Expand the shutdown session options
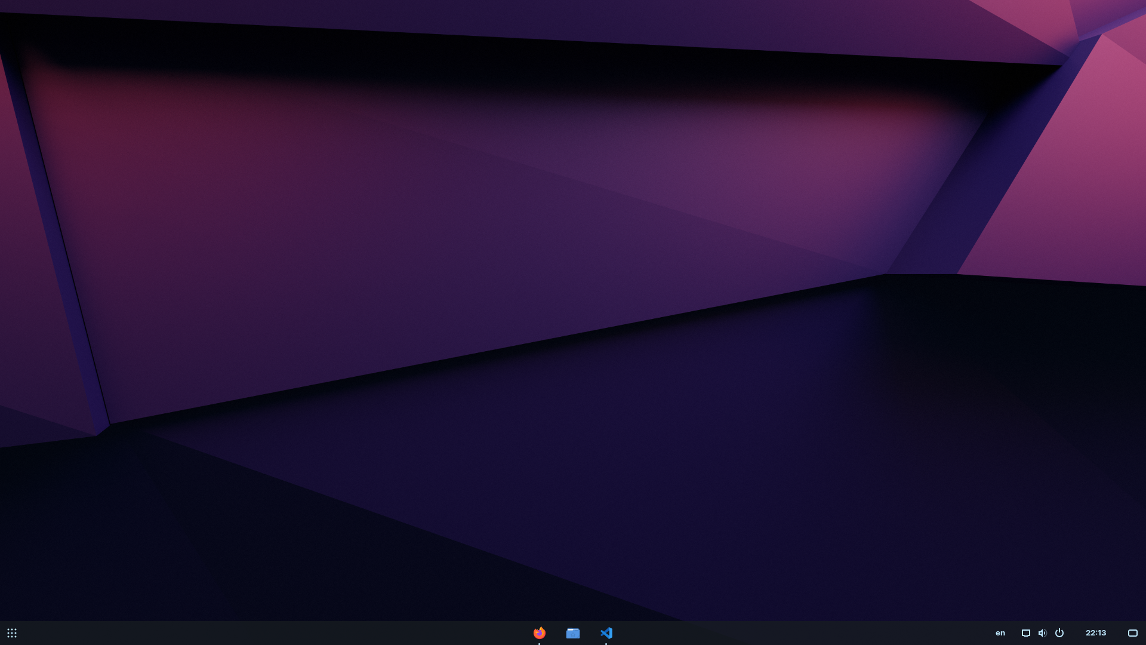 tap(1059, 633)
